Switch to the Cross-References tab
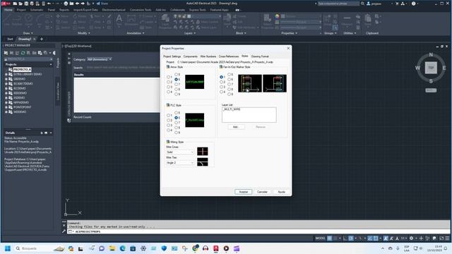This screenshot has width=452, height=254. click(229, 56)
